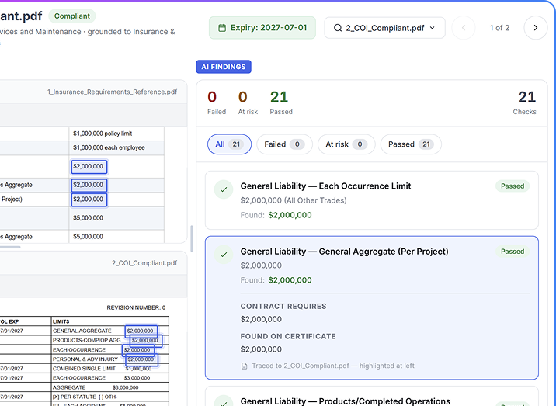Go to next document with right chevron
Viewport: 556px width, 406px height.
tap(536, 28)
